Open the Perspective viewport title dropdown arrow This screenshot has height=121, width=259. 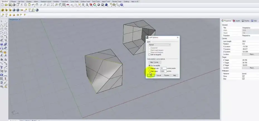[19, 20]
